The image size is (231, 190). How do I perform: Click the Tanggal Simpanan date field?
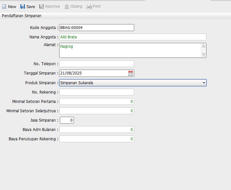click(x=93, y=73)
